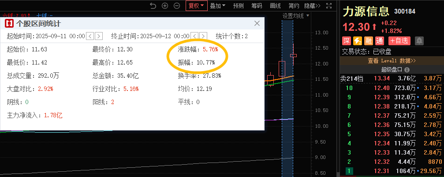Step 起始时间 to previous date
Image resolution: width=444 pixels, height=177 pixels.
[90, 36]
